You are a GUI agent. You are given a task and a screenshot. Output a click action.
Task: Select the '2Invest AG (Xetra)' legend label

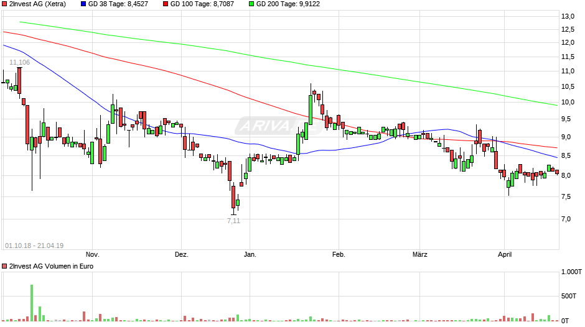tap(37, 4)
